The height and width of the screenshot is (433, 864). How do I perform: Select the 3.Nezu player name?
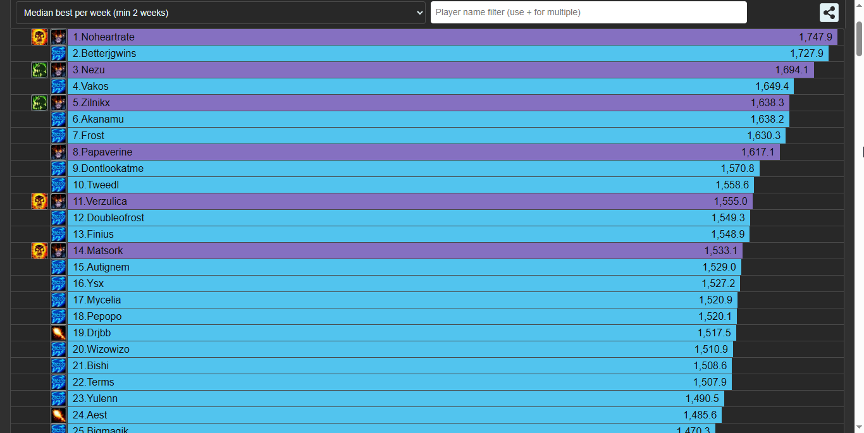(x=89, y=70)
